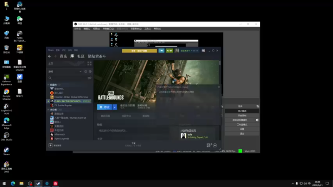Open the Windows Start menu

pos(4,183)
